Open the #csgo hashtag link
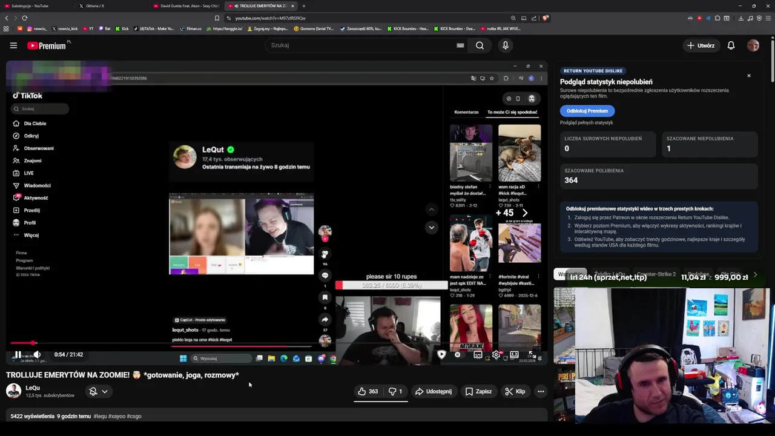775x436 pixels. 134,417
